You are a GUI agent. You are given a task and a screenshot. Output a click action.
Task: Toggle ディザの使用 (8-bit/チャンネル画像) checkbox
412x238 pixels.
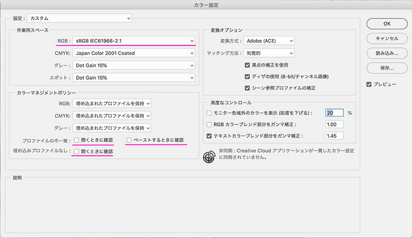247,77
